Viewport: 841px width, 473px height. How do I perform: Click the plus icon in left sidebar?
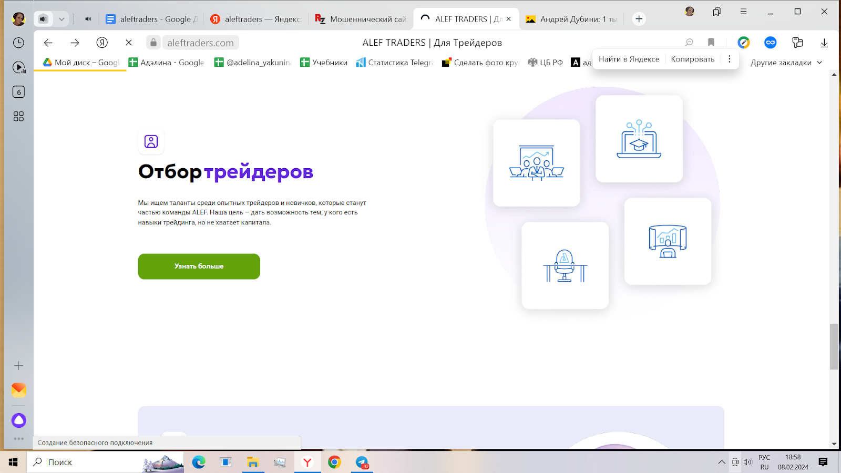[18, 365]
